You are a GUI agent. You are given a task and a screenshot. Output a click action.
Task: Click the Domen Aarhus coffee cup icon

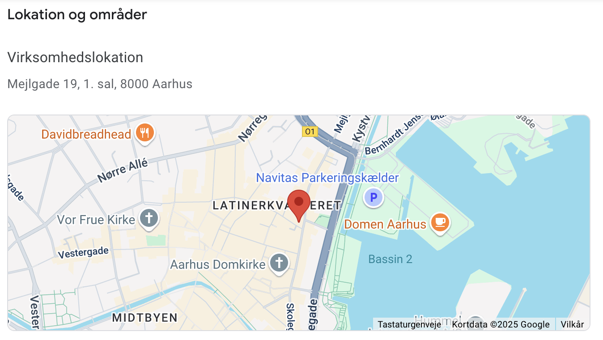pyautogui.click(x=440, y=222)
